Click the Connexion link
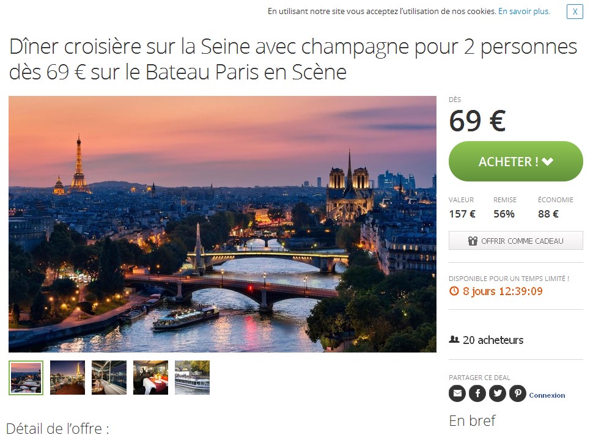The image size is (593, 435). (547, 395)
